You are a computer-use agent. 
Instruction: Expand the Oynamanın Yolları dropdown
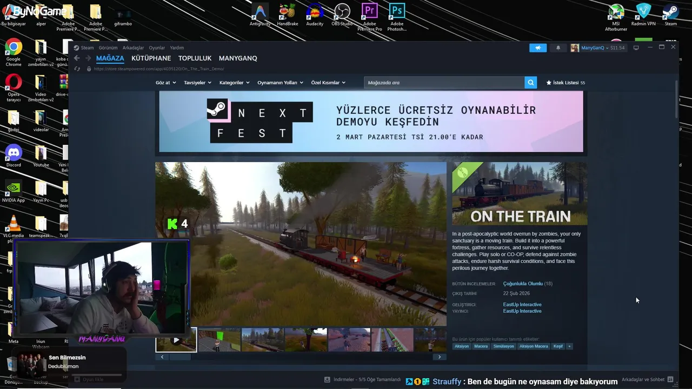point(280,83)
